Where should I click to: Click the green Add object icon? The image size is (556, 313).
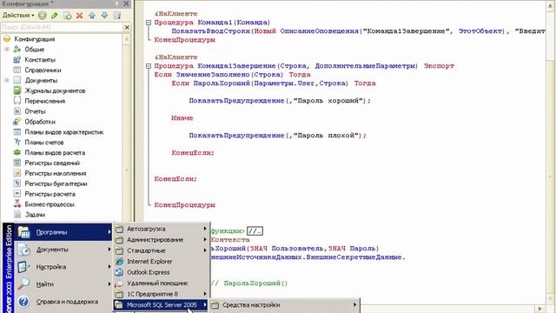click(43, 16)
